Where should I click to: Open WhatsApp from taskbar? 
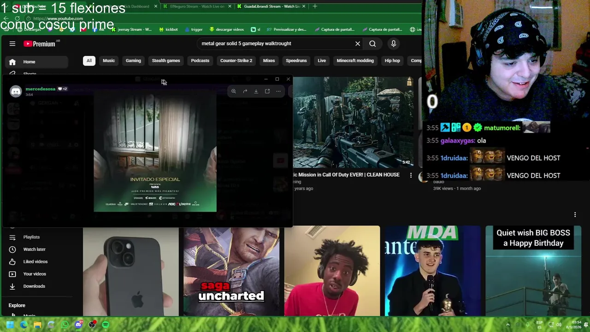click(65, 325)
